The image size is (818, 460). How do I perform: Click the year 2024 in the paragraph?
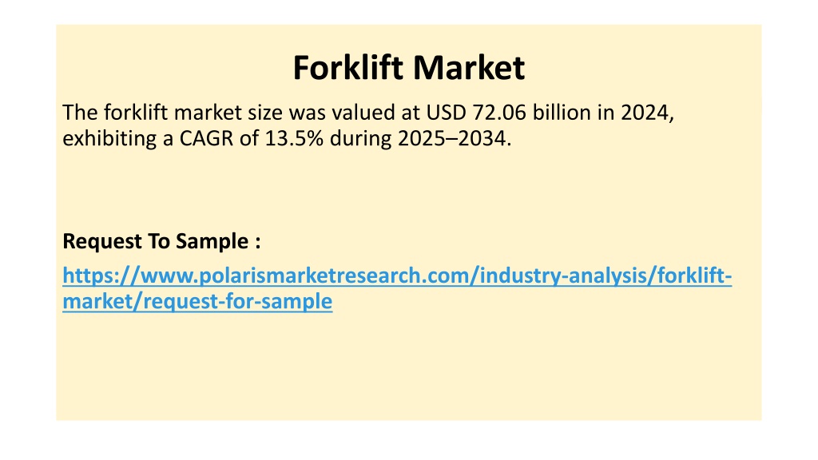[645, 113]
